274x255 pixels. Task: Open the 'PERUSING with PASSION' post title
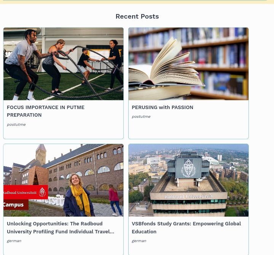[x=162, y=107]
